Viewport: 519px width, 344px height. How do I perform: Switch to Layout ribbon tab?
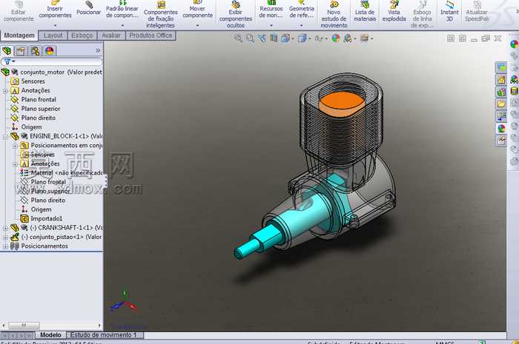tap(53, 36)
